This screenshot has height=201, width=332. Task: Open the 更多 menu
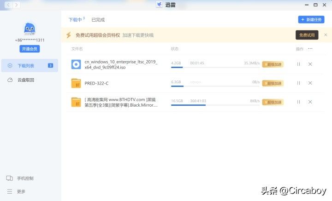point(21,191)
